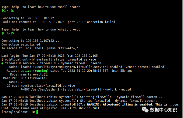The height and width of the screenshot is (118, 183).
Task: Click the CGroup /system.slice/firewalld.service path
Action: [48, 86]
